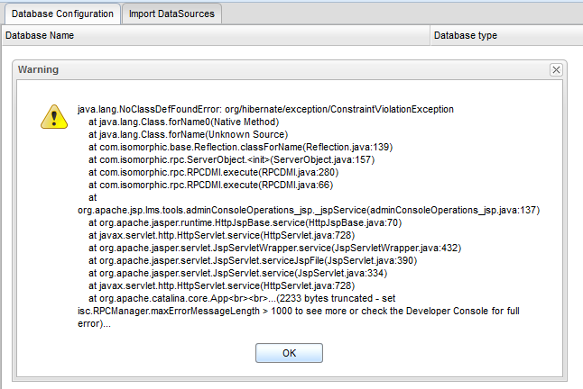
Task: Click the yellow warning triangle icon
Action: point(53,116)
